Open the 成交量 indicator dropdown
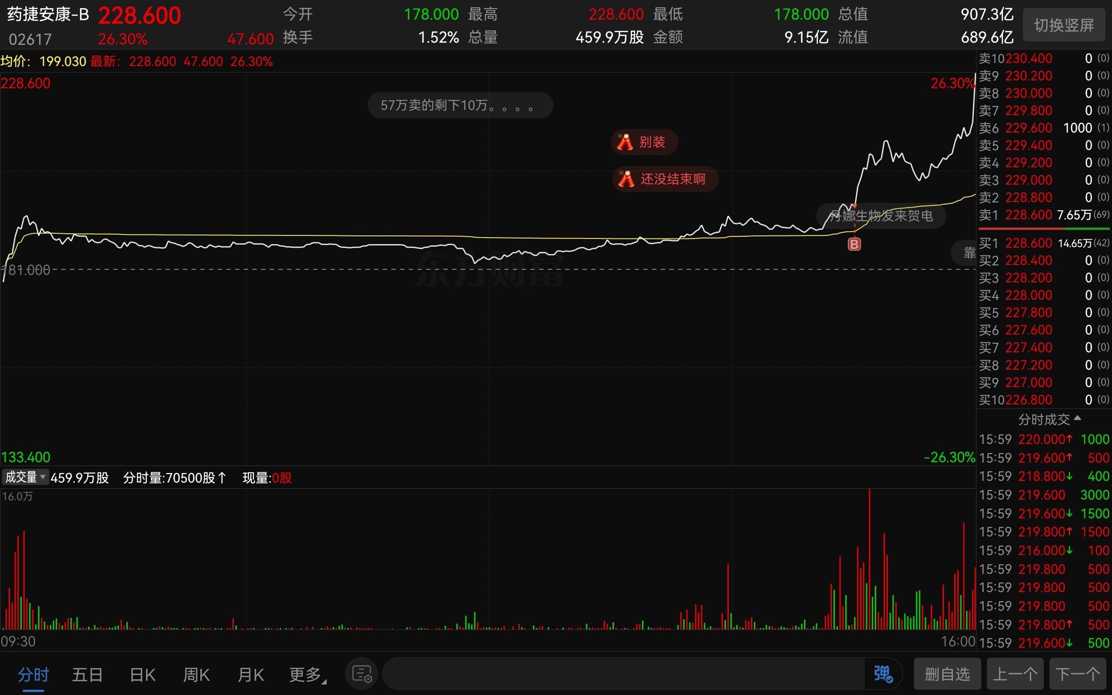Screen dimensions: 1112x695 pyautogui.click(x=25, y=477)
